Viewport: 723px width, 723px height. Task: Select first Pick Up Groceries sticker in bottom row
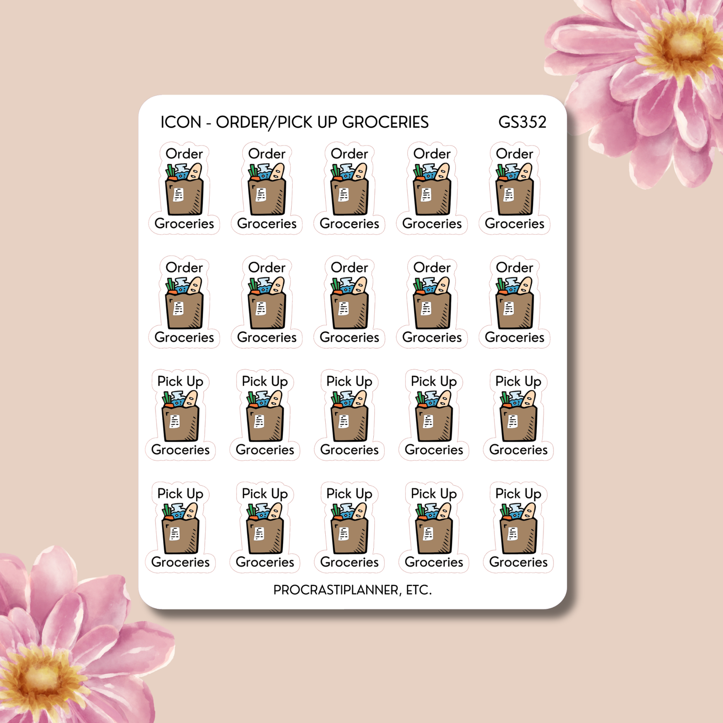coord(180,527)
